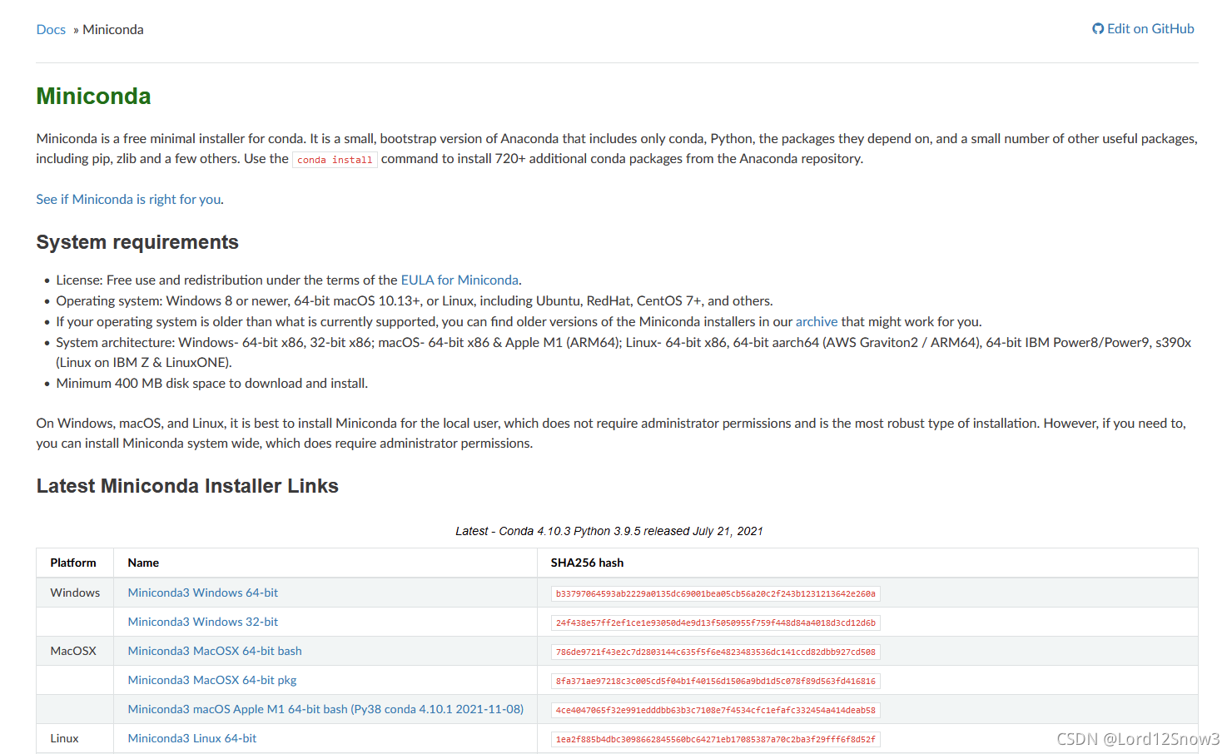Click the Miniconda page heading
This screenshot has width=1232, height=754.
pos(94,97)
